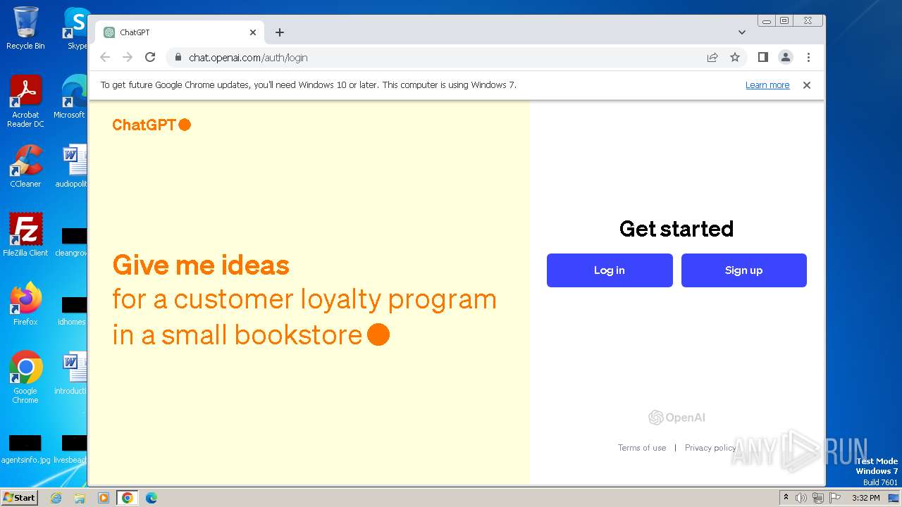Bookmark this tab with the star icon

(735, 57)
